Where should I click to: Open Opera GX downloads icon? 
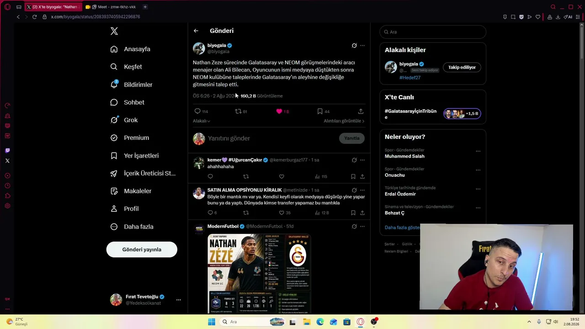[x=558, y=17]
